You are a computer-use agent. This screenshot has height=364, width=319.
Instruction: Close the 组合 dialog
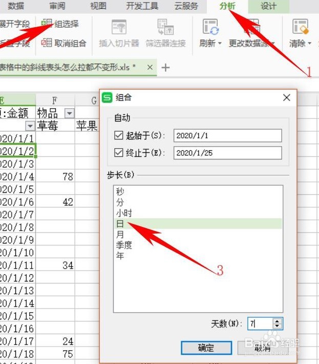[287, 97]
